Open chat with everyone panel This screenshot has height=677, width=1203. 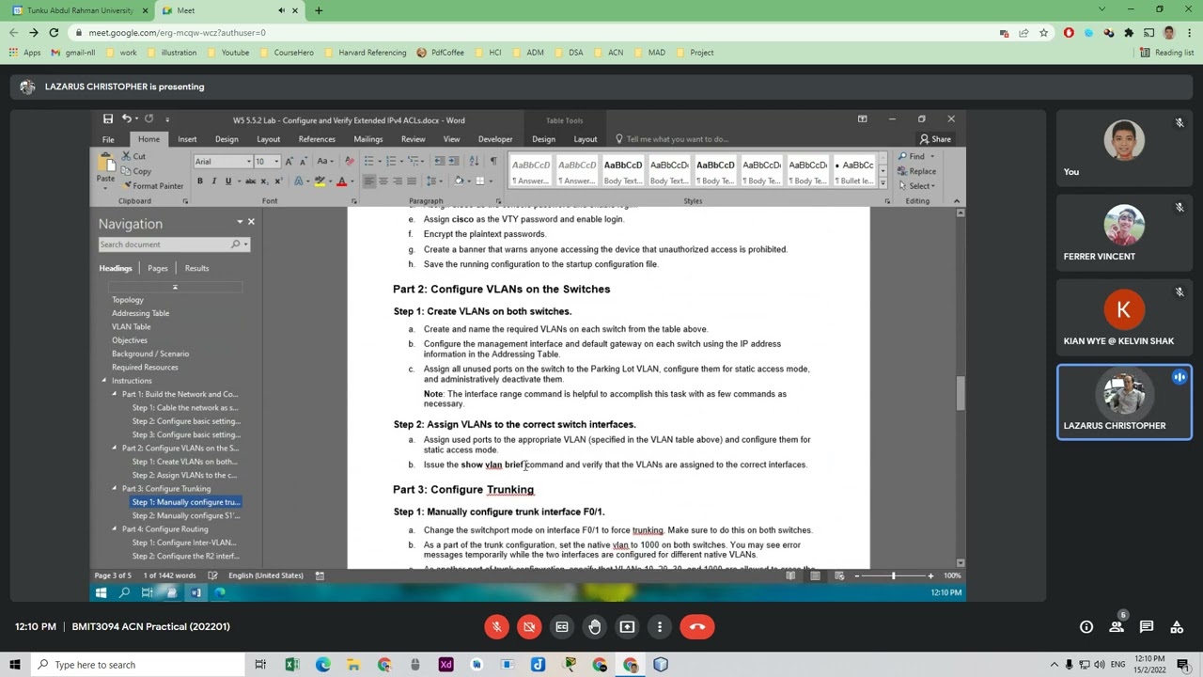pyautogui.click(x=1147, y=627)
